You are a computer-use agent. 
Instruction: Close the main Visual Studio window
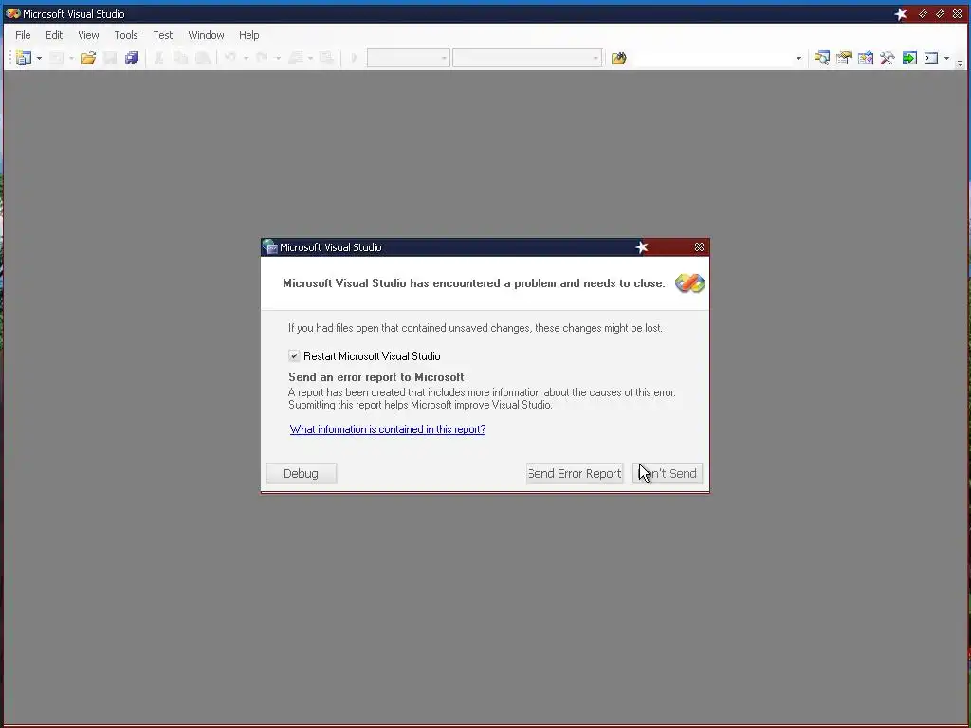pos(958,13)
